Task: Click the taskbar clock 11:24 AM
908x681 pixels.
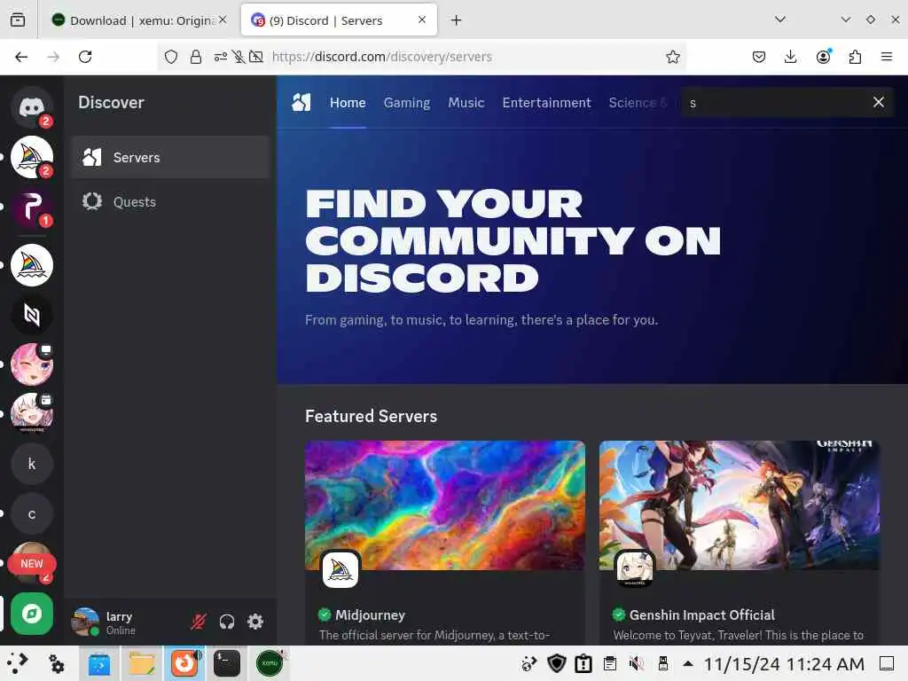Action: pyautogui.click(x=784, y=663)
